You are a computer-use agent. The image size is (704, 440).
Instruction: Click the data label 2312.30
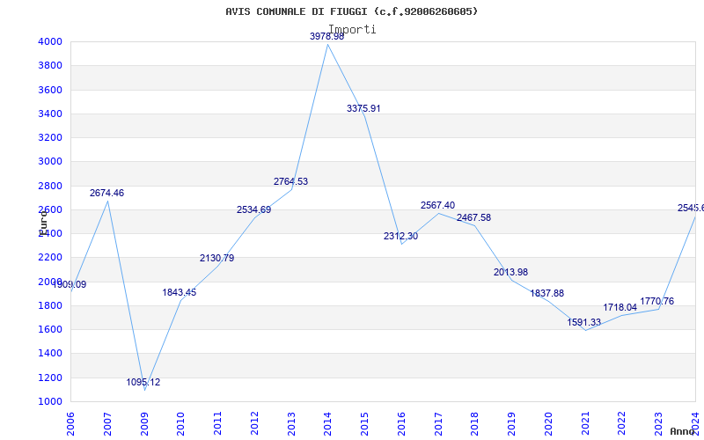[400, 236]
